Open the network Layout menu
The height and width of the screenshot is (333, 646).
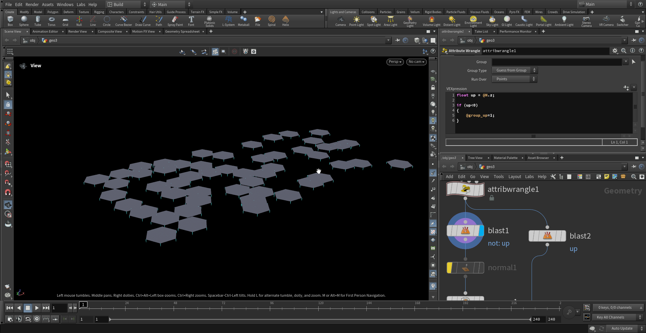coord(514,177)
